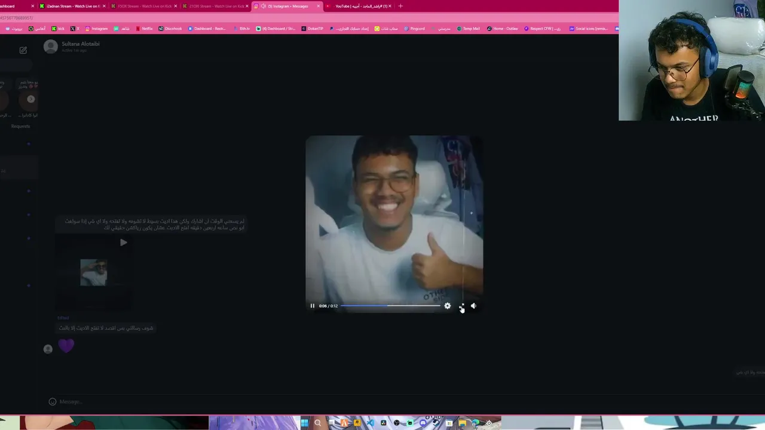Close the i2adnan Stream tab

point(104,6)
